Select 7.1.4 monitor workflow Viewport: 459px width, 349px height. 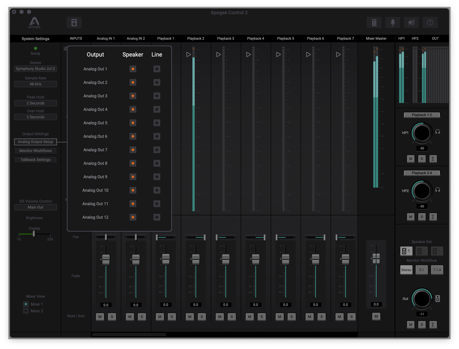click(437, 270)
